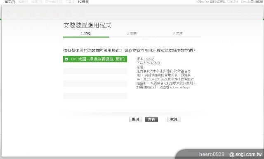Open the 編輯(E) menu
The width and height of the screenshot is (264, 159).
point(23,2)
